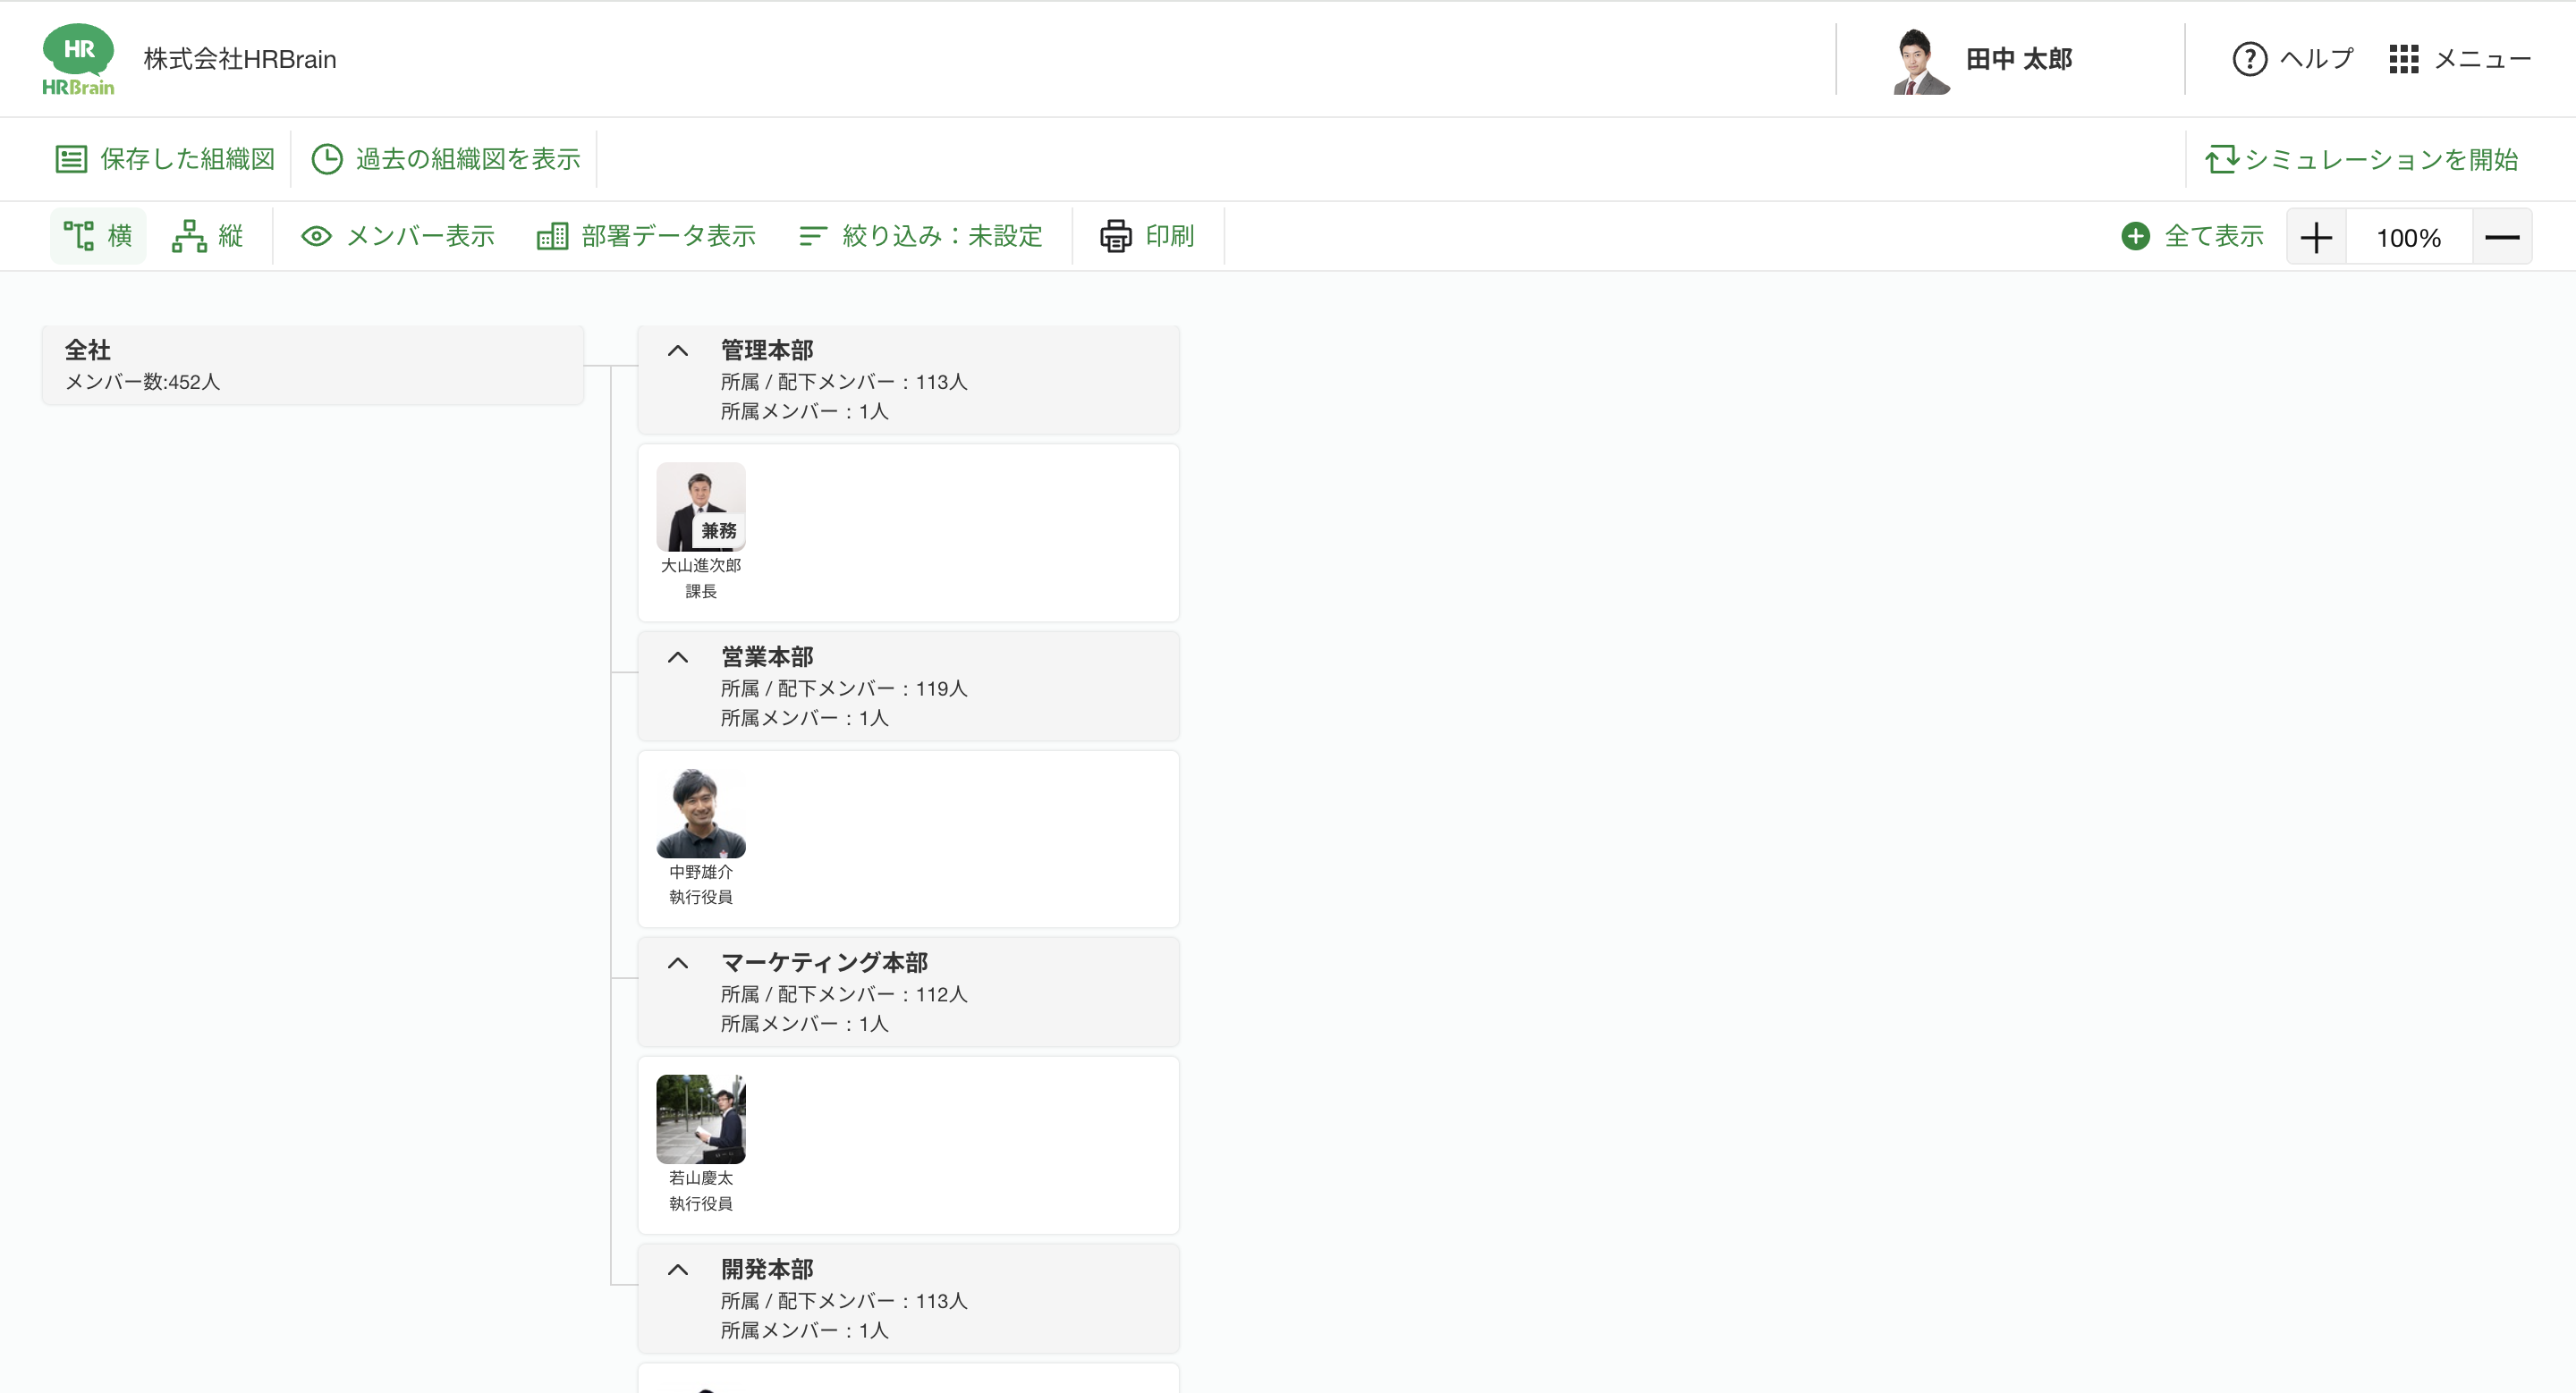Click the 兼務 badge on 大山進次郎
This screenshot has width=2576, height=1393.
pyautogui.click(x=718, y=532)
